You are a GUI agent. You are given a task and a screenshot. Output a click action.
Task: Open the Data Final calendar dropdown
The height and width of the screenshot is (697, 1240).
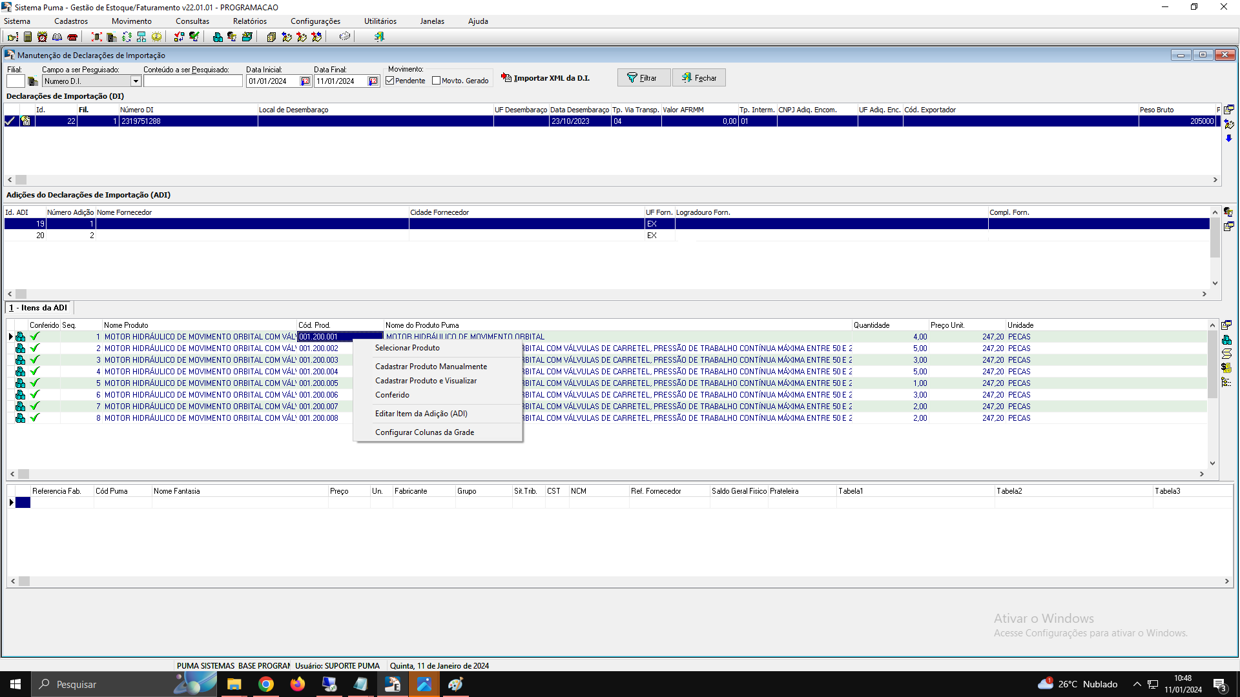(x=373, y=81)
